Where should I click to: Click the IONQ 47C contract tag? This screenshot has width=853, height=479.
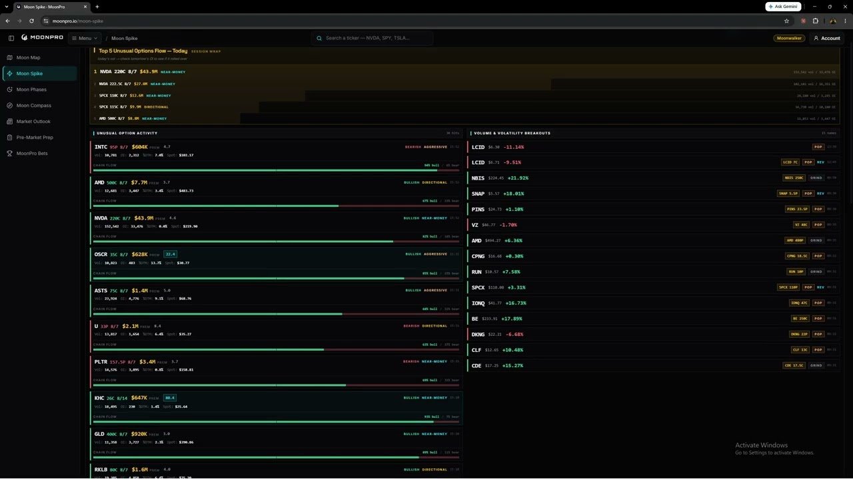(799, 303)
